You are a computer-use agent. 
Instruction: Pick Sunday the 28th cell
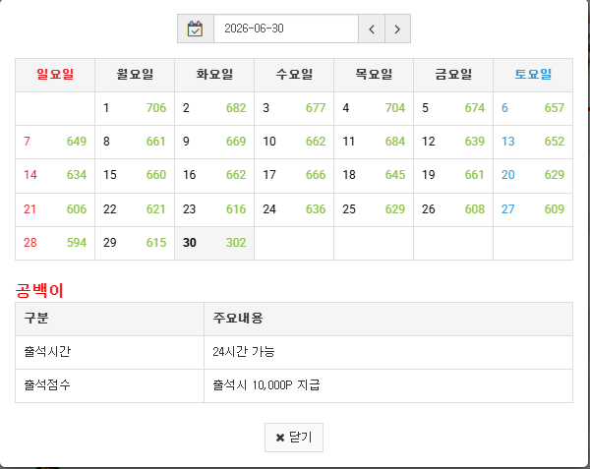coord(55,243)
